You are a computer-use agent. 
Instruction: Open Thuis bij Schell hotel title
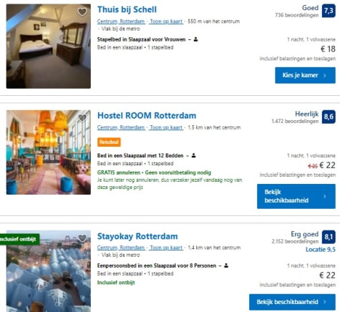coord(127,9)
